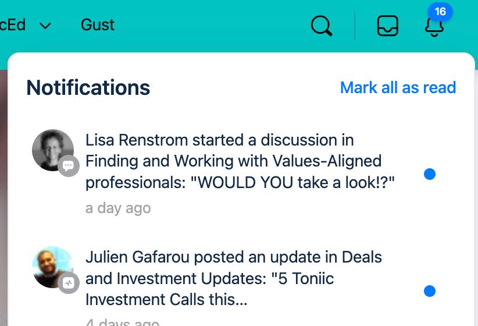This screenshot has height=326, width=478.
Task: Open the cEd navigation menu label
Action: point(13,24)
